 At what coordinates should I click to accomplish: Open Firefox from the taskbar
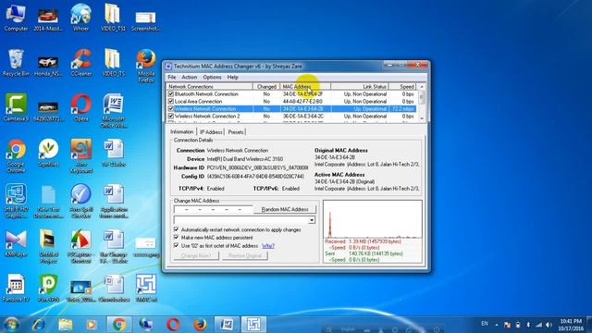click(200, 325)
